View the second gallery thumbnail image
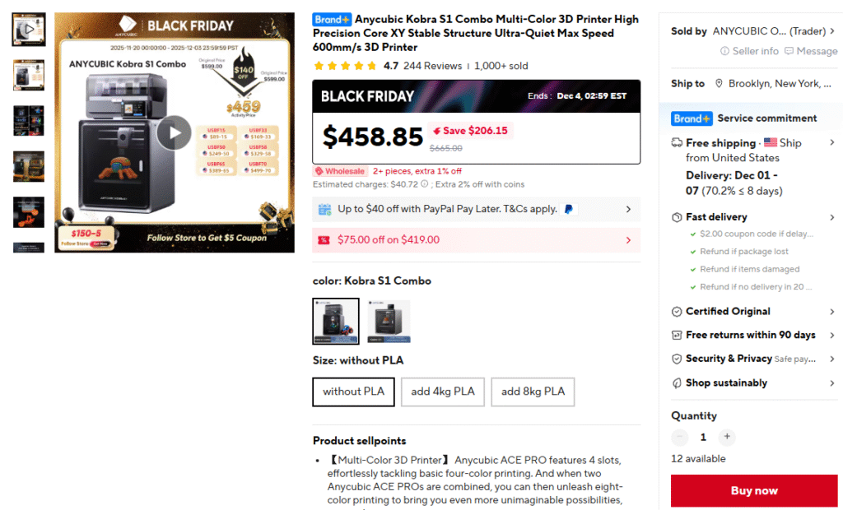Image resolution: width=843 pixels, height=510 pixels. 29,75
